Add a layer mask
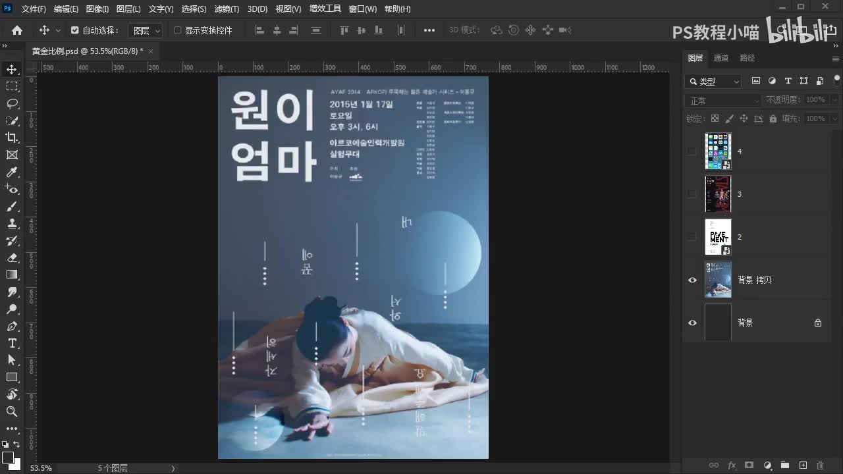 coord(749,465)
